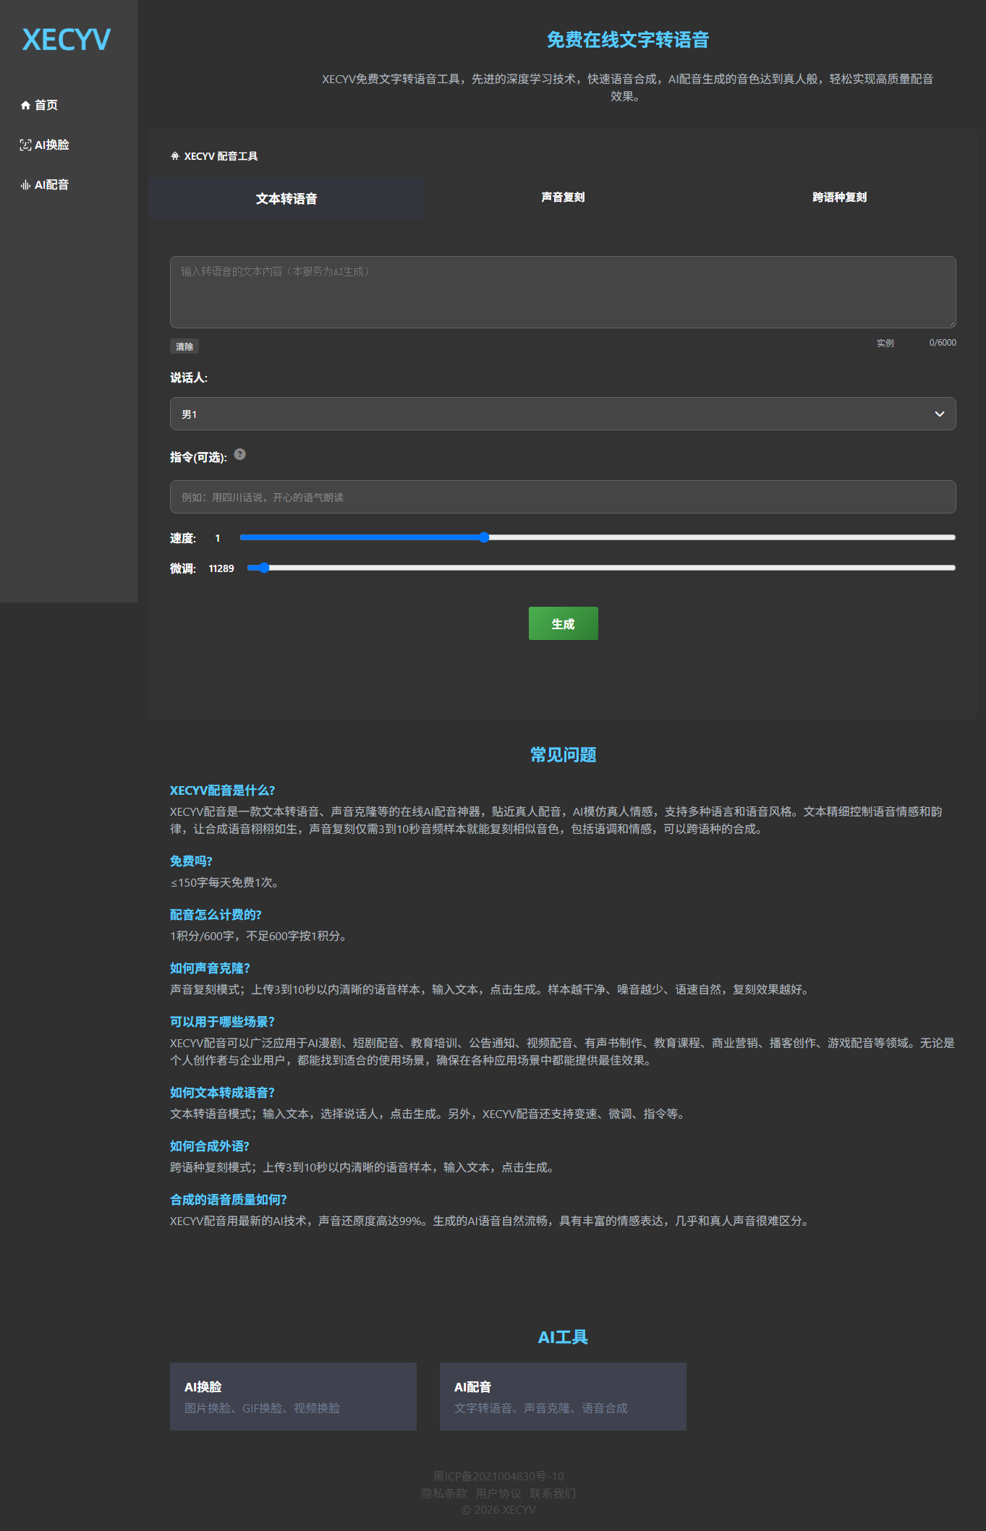Click the 指令 instruction input field
This screenshot has height=1531, width=986.
[x=563, y=497]
